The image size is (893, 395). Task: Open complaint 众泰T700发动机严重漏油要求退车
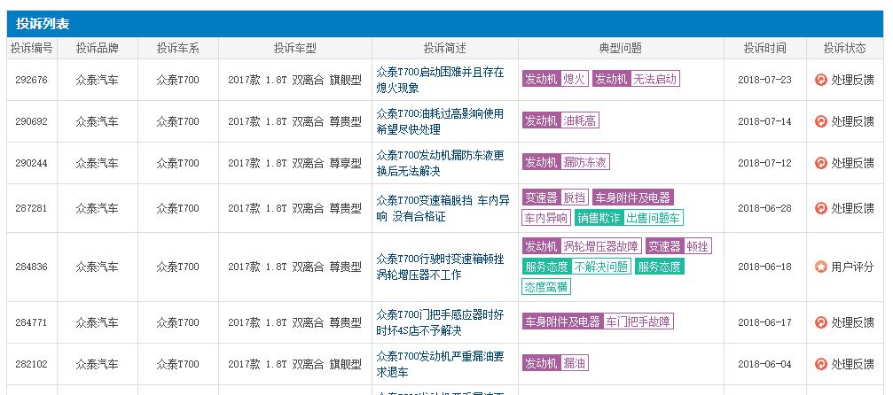pyautogui.click(x=440, y=364)
